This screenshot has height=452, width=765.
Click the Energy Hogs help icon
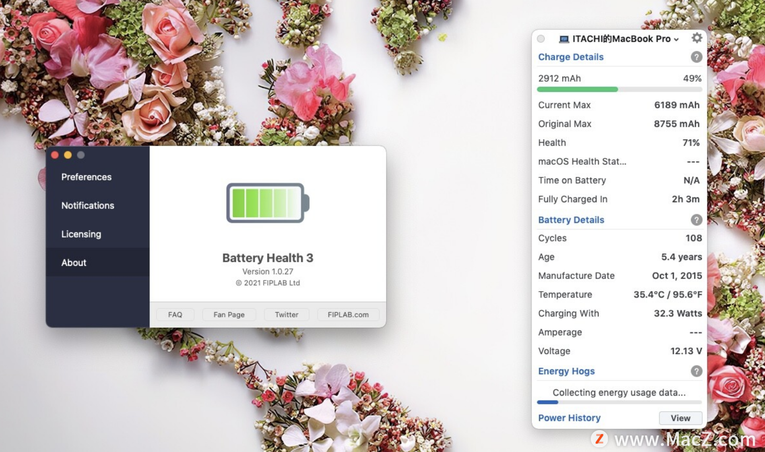(x=696, y=371)
